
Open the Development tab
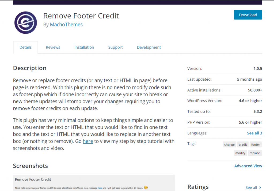pos(149,47)
